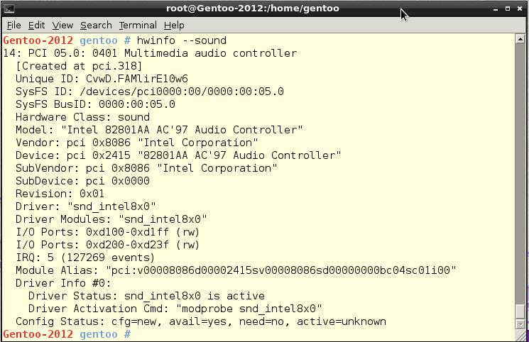Open the File menu
This screenshot has width=529, height=342.
pos(13,26)
